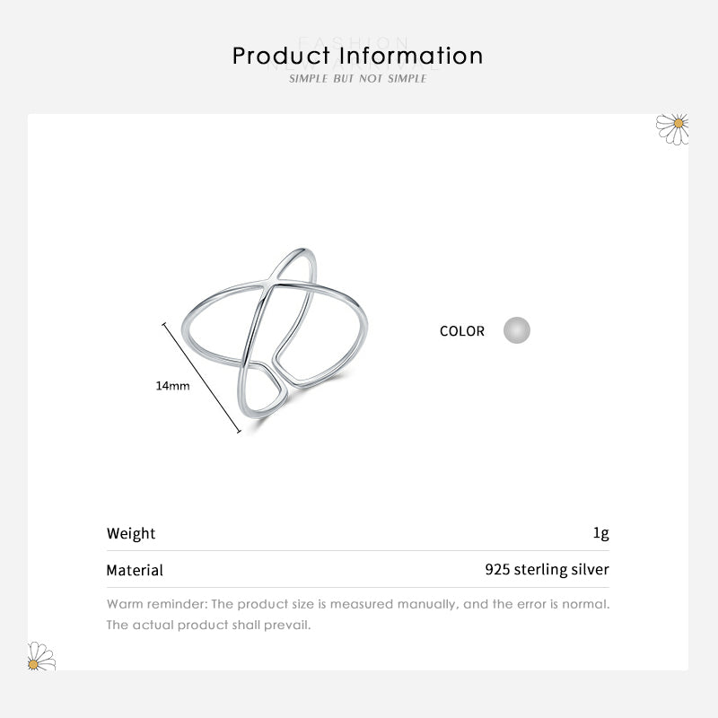Click the daisy flower icon at bottom left
The width and height of the screenshot is (718, 718).
pos(41,656)
